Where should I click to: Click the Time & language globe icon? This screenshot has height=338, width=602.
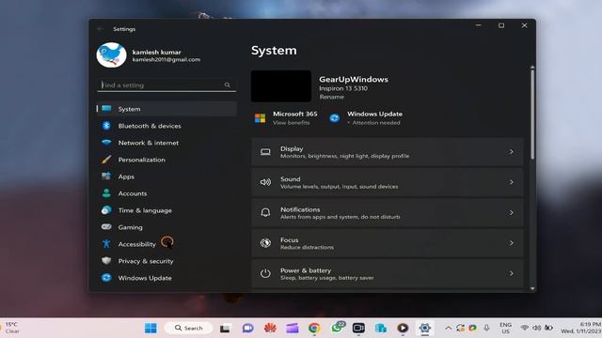[106, 210]
